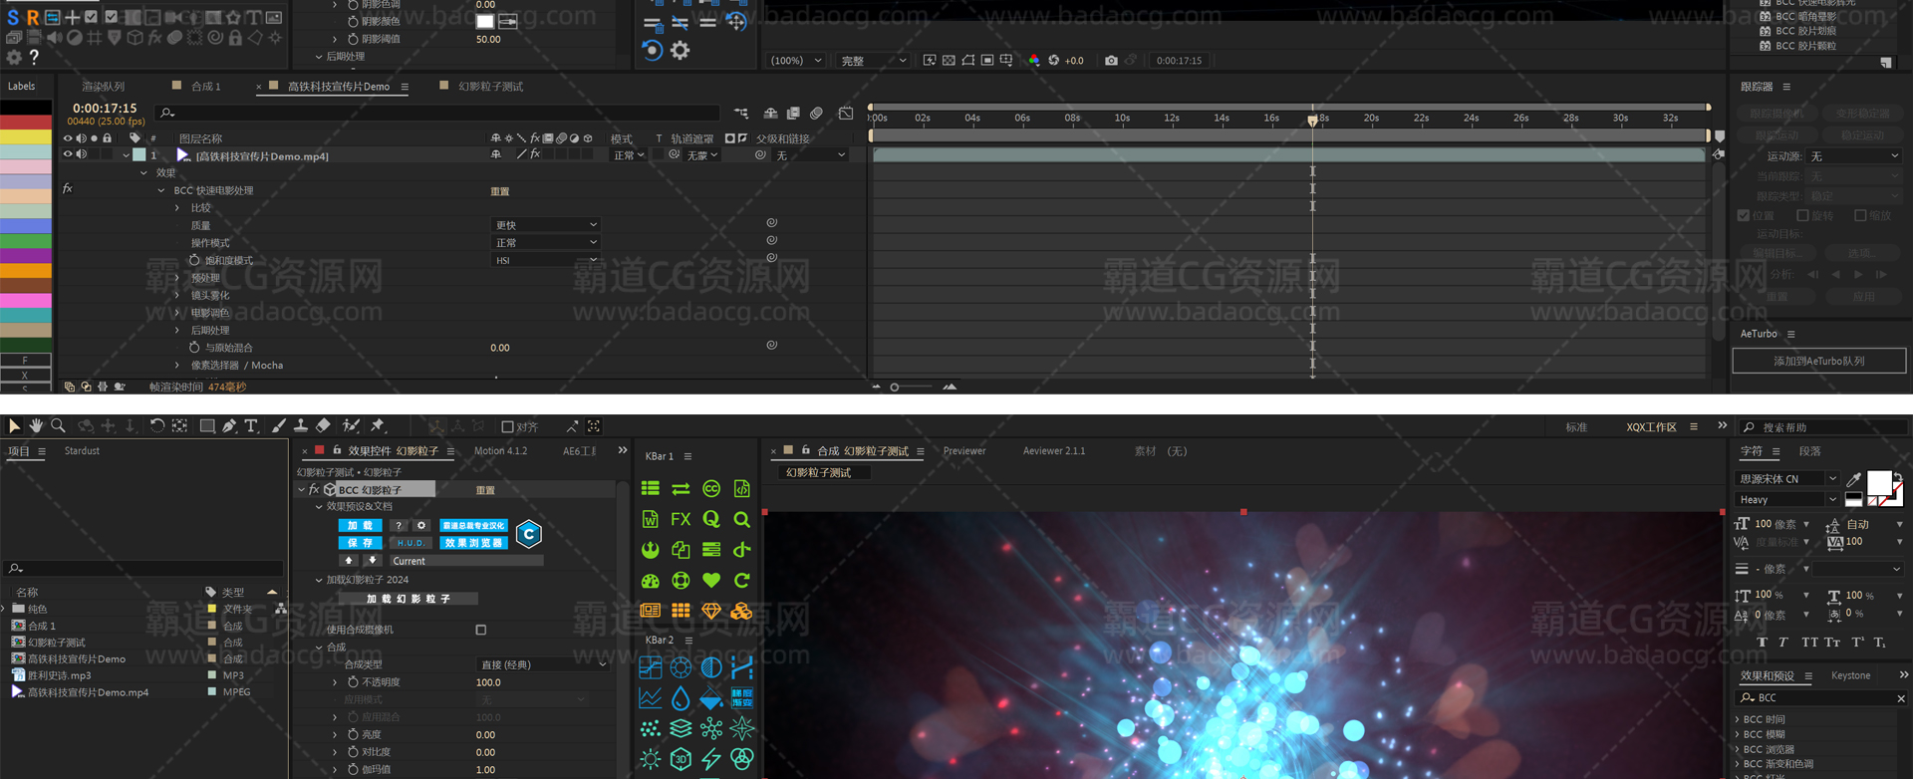Hide the 高铁科技宣传片Demo.mp4 layer with eye icon
Viewport: 1913px width, 779px height.
68,155
